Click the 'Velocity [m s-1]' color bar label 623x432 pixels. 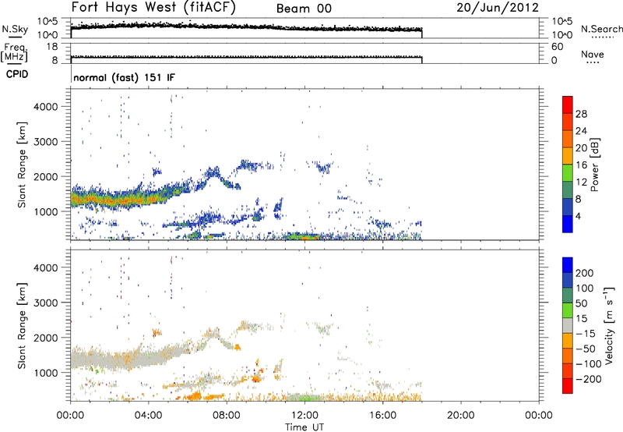pos(609,325)
